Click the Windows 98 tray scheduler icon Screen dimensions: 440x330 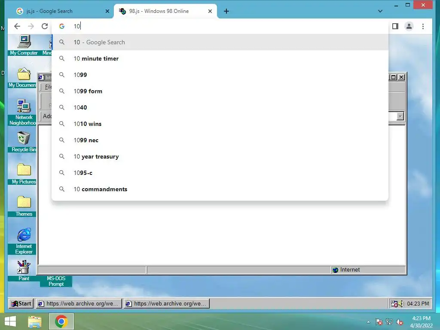click(x=394, y=304)
